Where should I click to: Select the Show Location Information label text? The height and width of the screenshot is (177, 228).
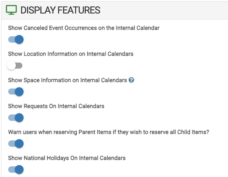click(71, 54)
